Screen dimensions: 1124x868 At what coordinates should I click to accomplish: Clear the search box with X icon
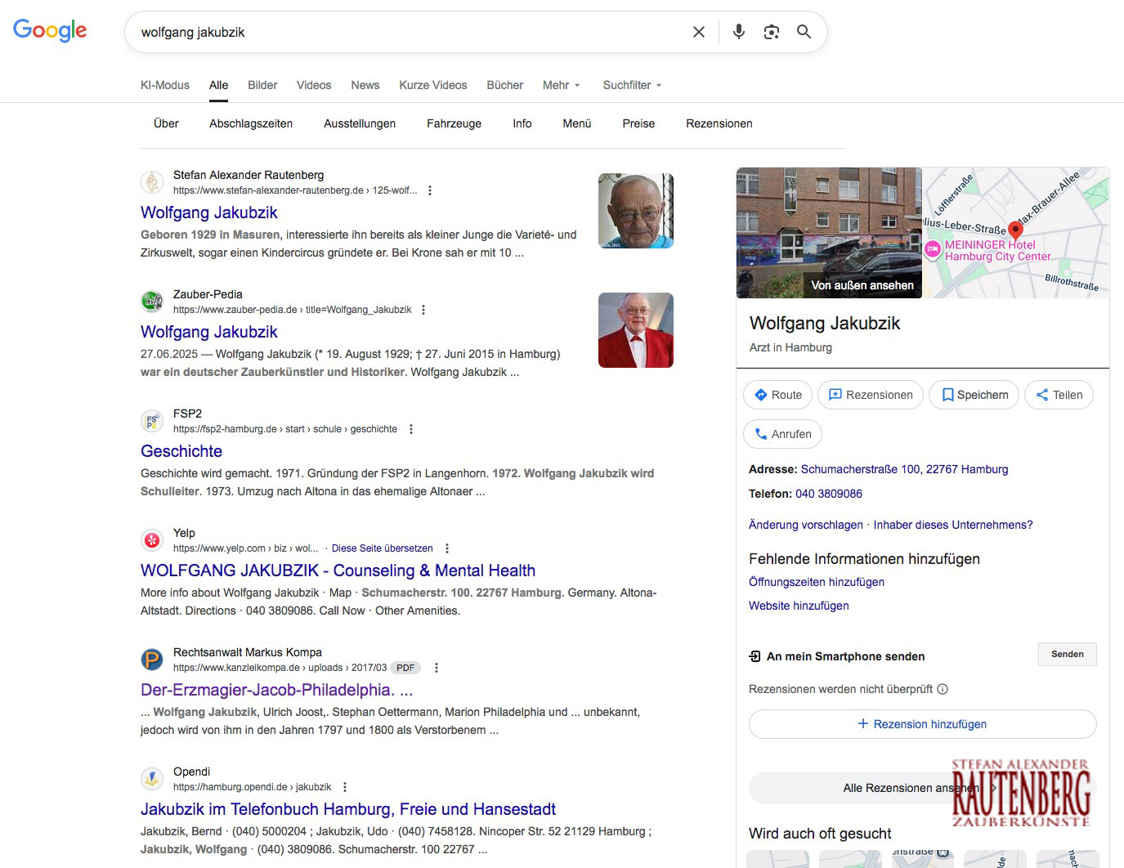[x=699, y=32]
